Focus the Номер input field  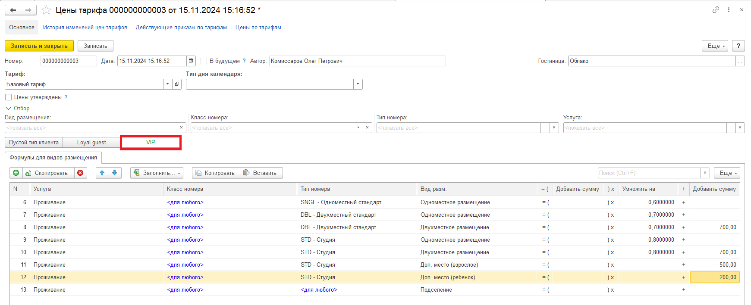point(69,61)
